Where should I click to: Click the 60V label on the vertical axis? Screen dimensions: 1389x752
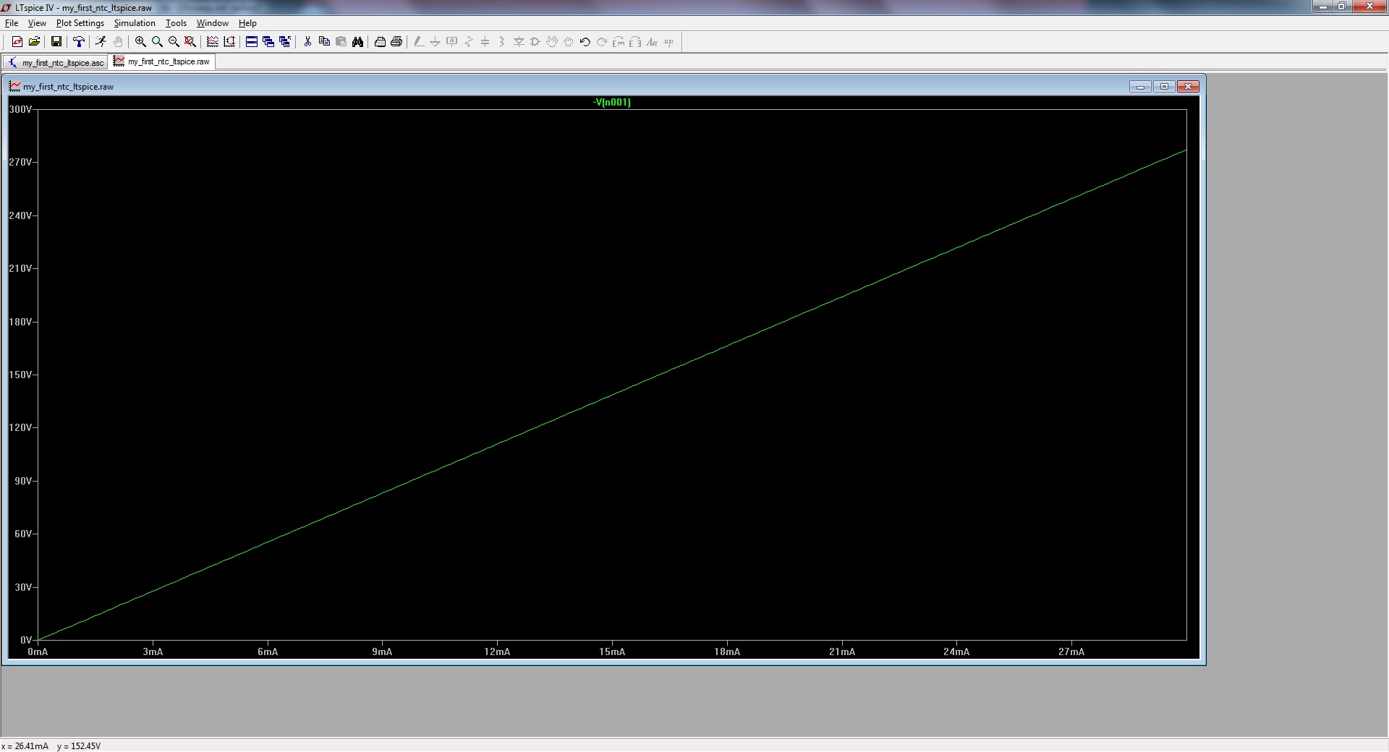point(23,534)
